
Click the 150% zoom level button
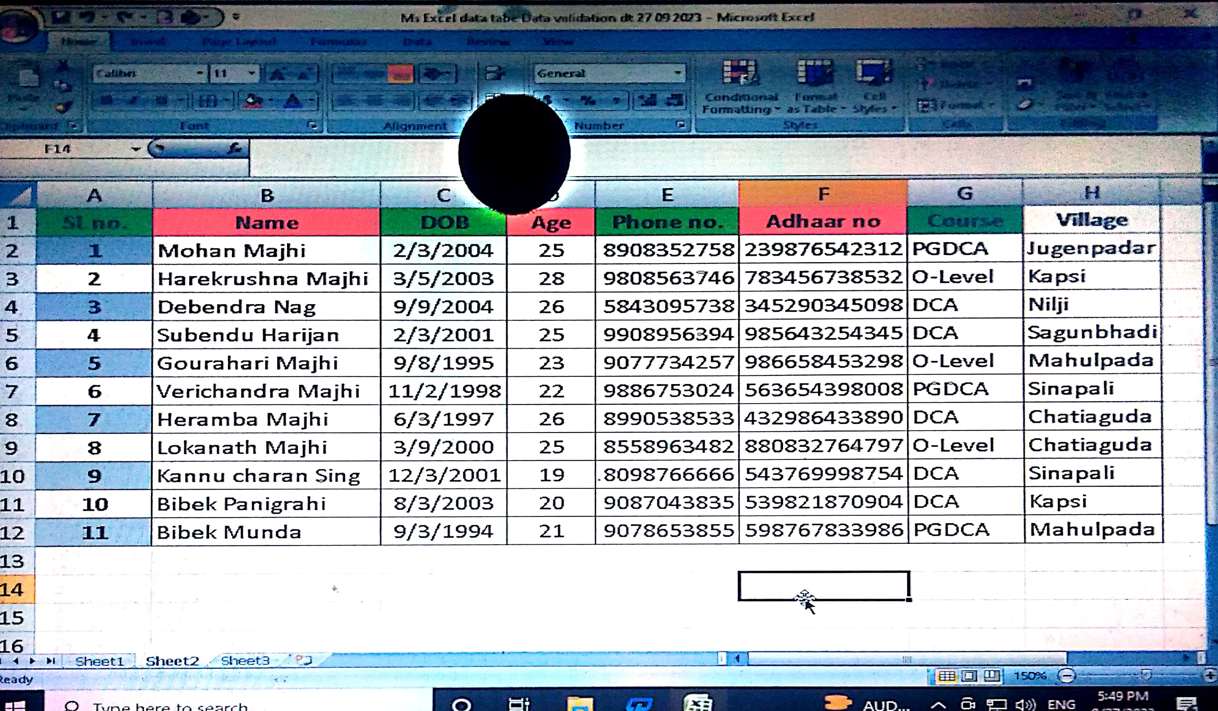click(1030, 676)
